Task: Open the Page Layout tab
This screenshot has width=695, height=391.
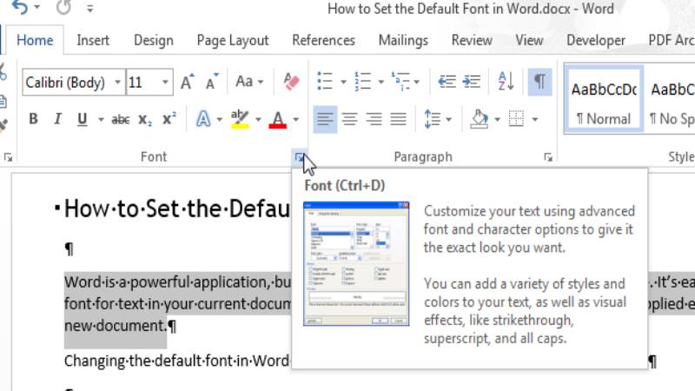Action: pos(232,40)
